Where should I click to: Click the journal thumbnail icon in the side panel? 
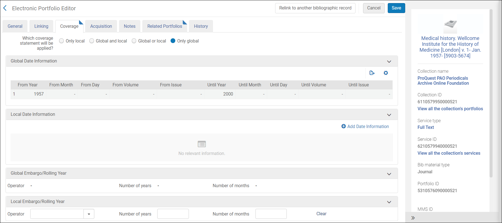tap(450, 26)
